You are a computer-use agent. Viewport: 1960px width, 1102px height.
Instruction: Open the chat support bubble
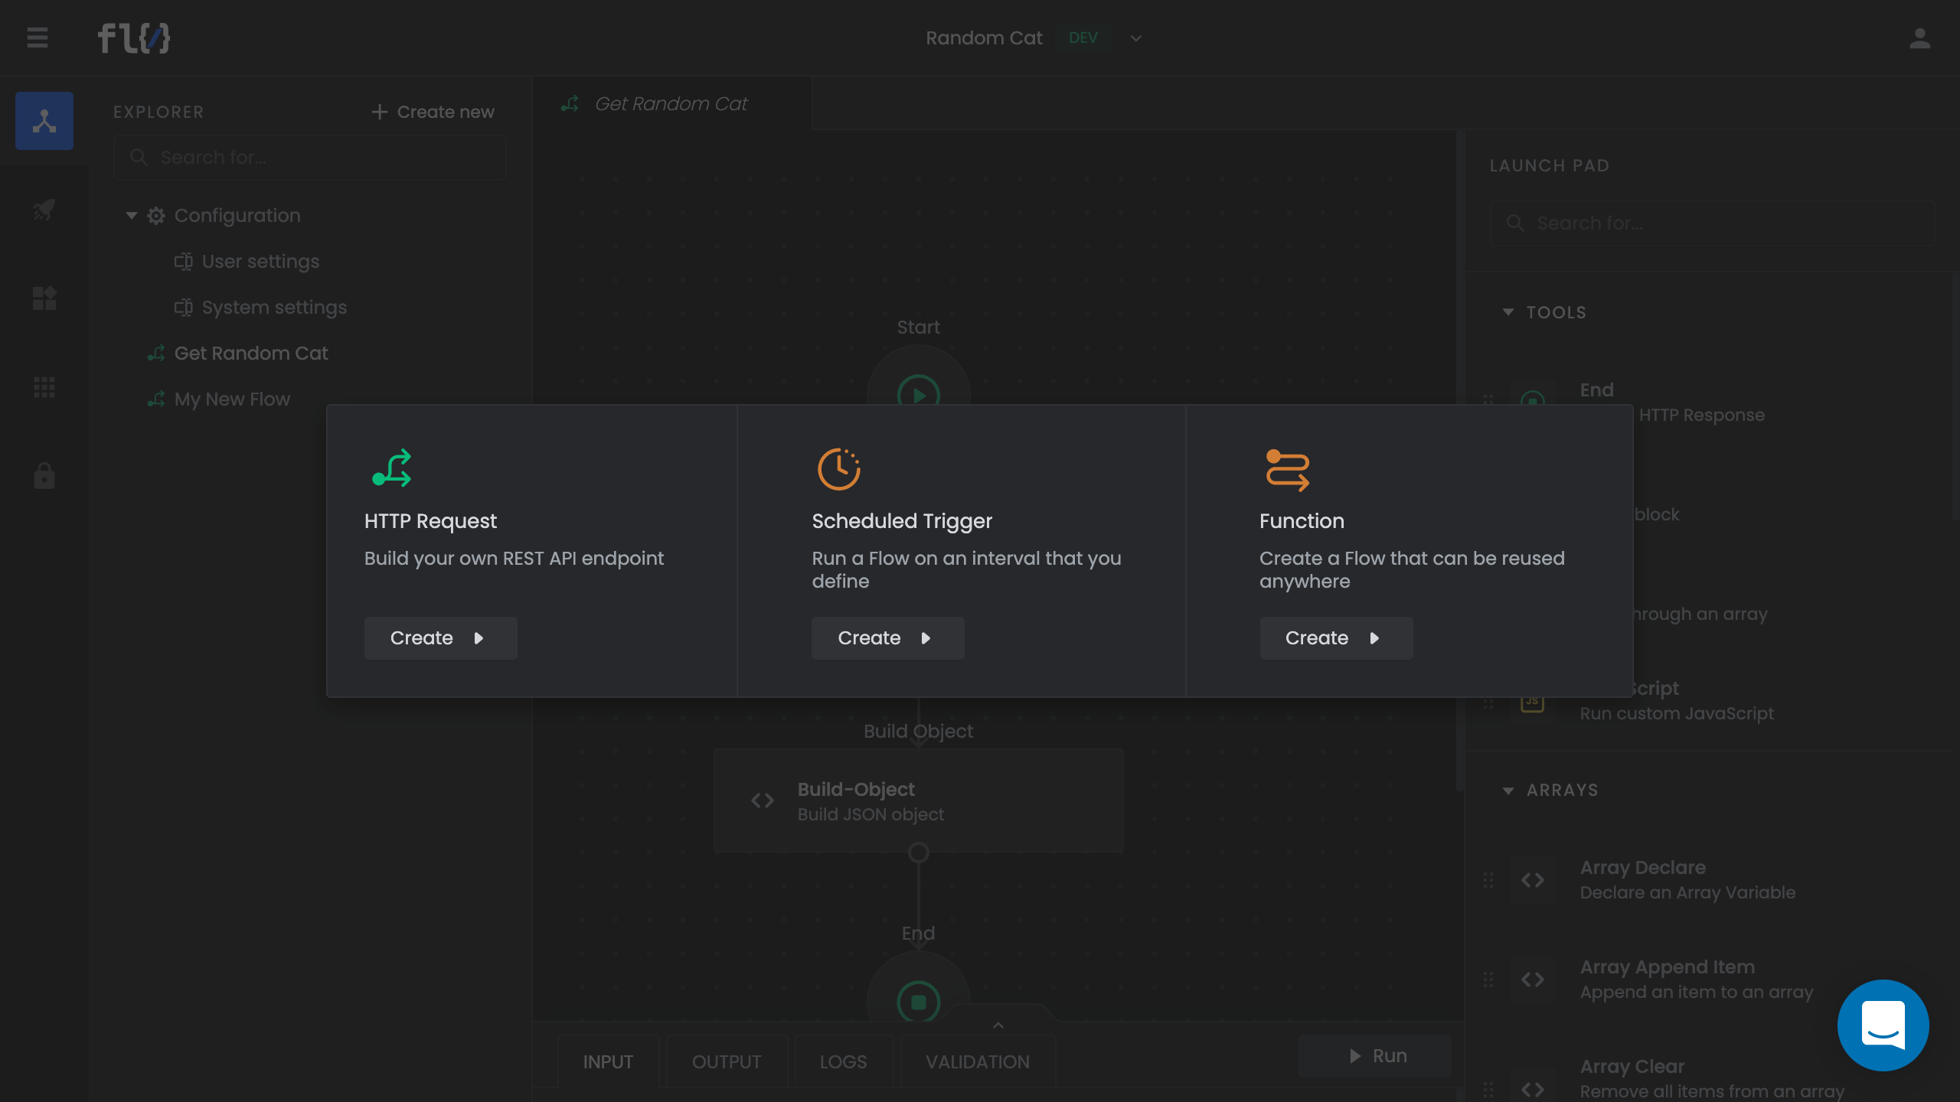point(1883,1025)
